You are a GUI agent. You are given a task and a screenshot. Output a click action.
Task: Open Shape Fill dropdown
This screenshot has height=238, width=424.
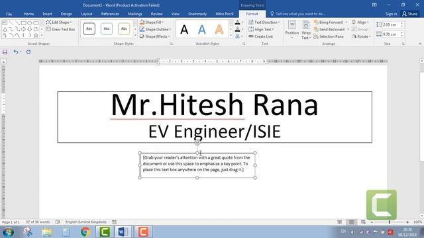[152, 22]
